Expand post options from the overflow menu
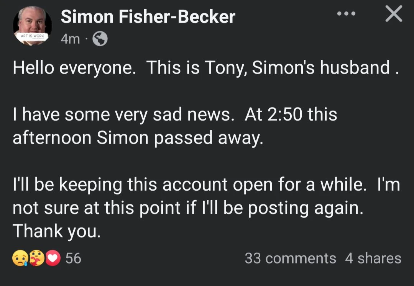Image resolution: width=414 pixels, height=286 pixels. (x=345, y=14)
